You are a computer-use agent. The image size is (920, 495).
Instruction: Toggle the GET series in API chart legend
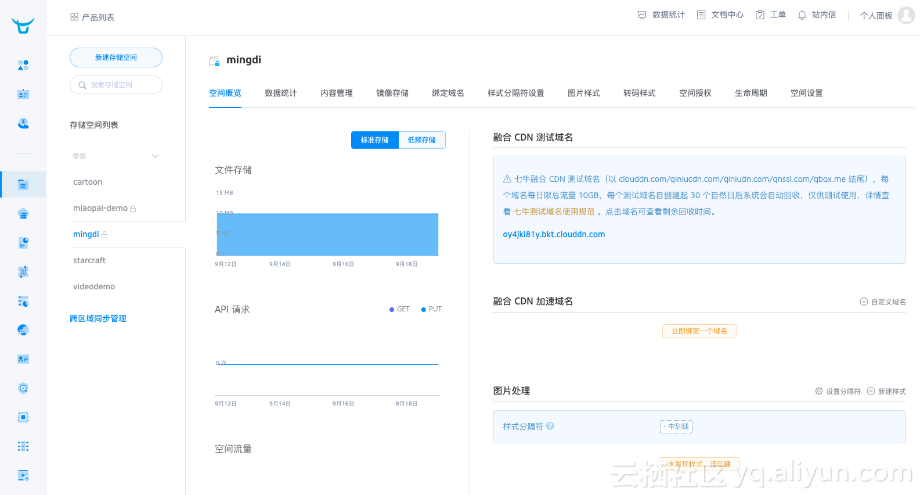pos(399,309)
